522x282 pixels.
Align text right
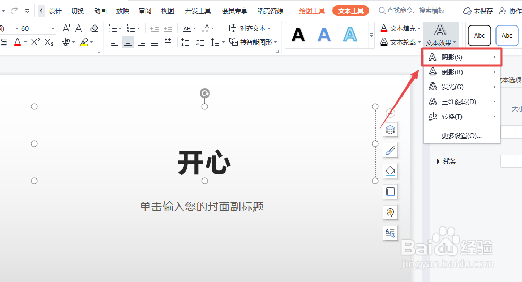click(141, 42)
